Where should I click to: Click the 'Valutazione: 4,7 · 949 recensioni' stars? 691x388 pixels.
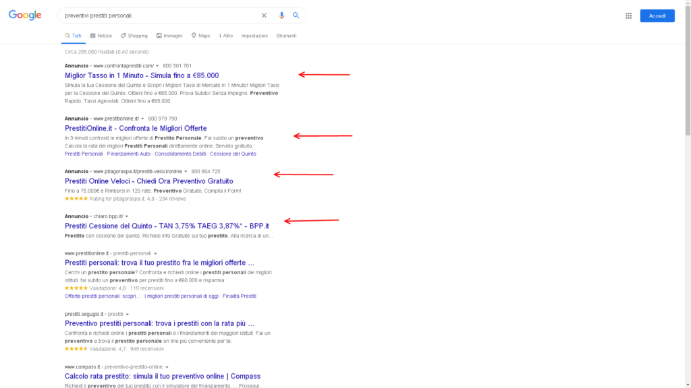76,349
